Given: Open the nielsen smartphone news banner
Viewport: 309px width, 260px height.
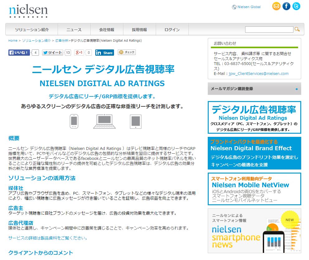Looking at the screenshot, I should click(x=254, y=231).
